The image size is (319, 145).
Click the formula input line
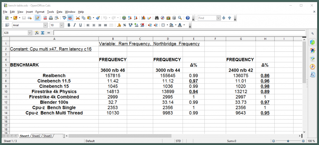[179, 33]
